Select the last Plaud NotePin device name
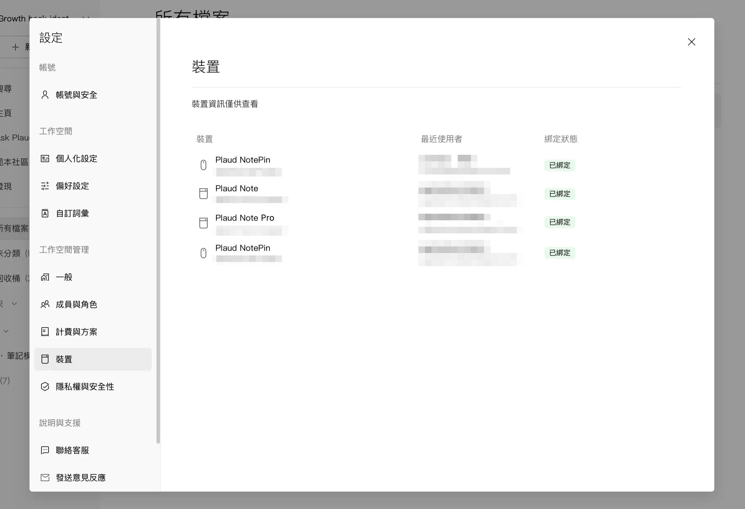This screenshot has width=745, height=509. click(x=243, y=248)
